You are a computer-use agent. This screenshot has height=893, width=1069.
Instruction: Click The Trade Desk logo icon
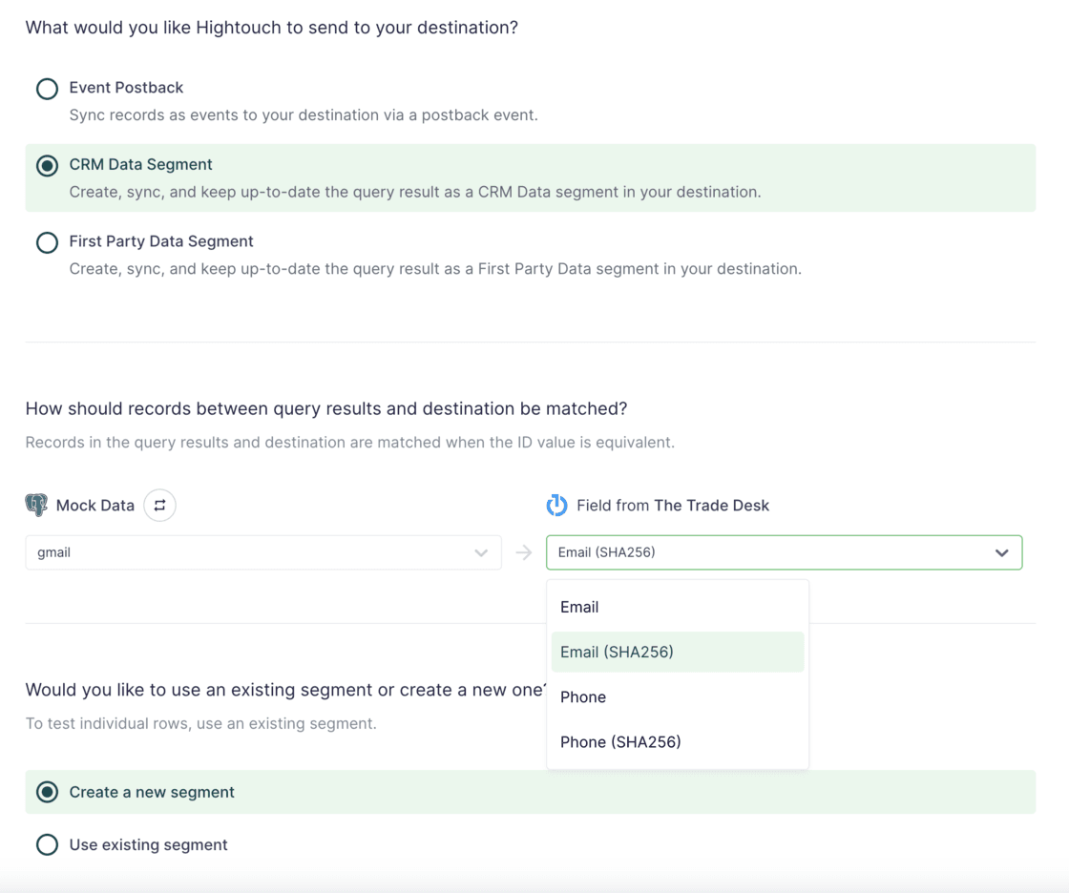click(x=556, y=505)
